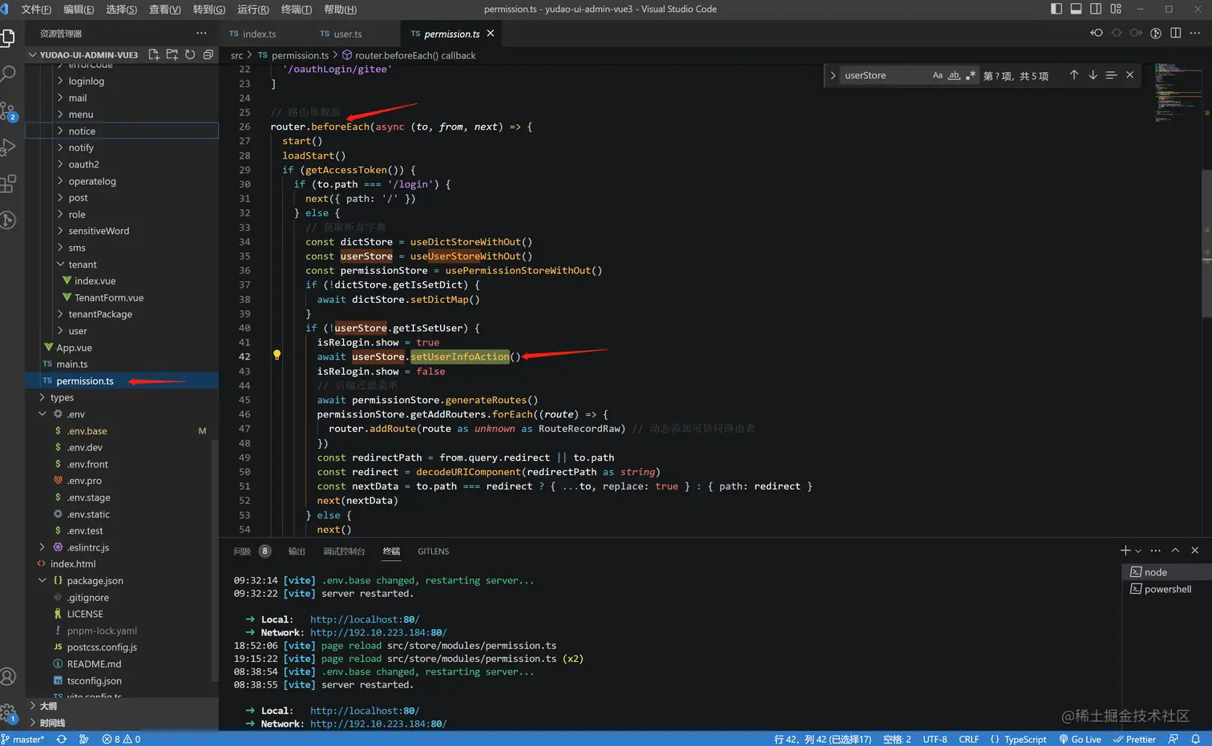
Task: Expand the replace field in find widget
Action: pyautogui.click(x=833, y=75)
